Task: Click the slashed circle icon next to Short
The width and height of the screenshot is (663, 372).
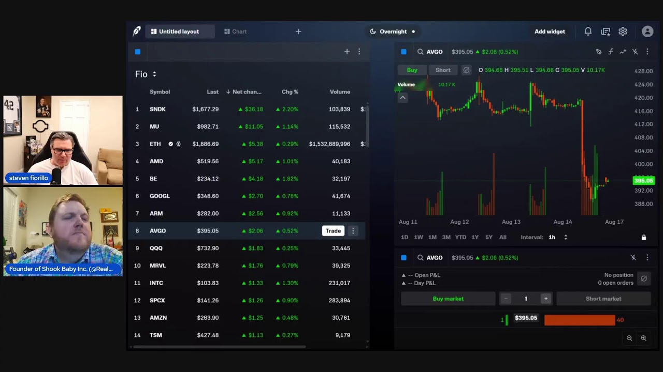Action: coord(466,70)
